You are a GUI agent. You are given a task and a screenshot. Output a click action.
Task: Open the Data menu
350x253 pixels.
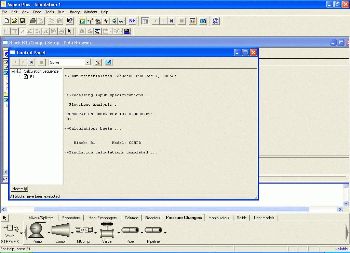tap(37, 12)
